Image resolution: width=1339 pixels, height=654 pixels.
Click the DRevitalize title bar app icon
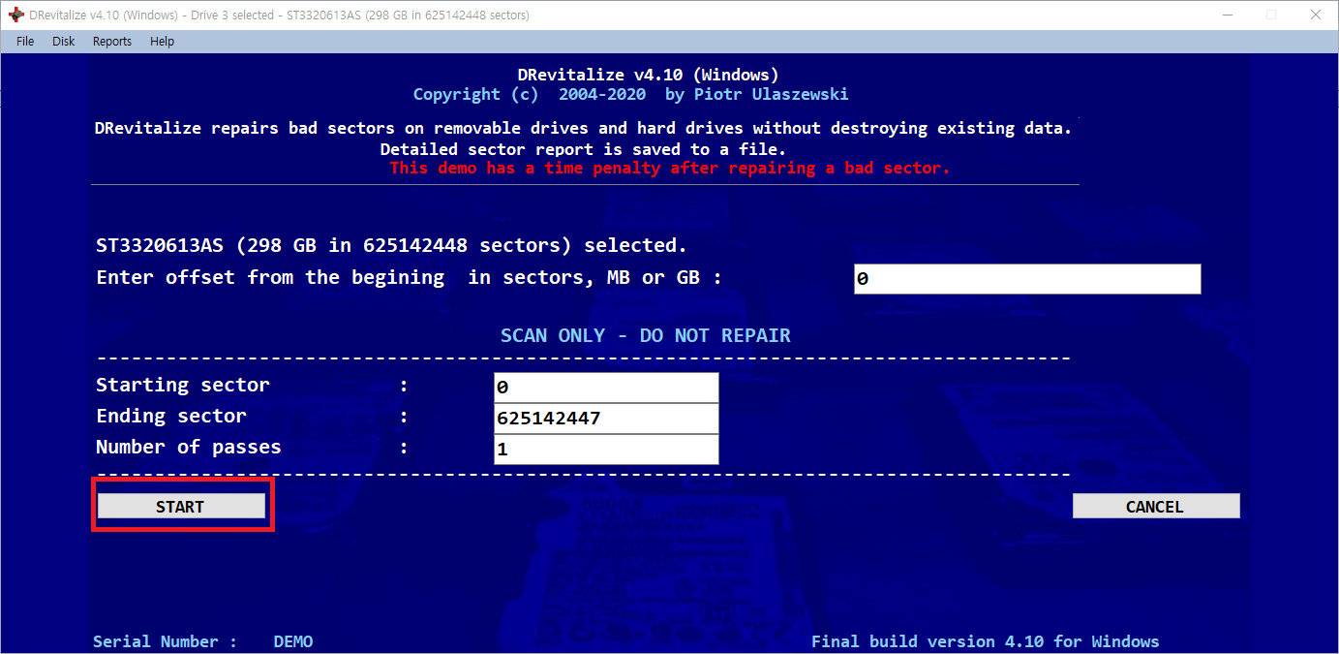15,16
